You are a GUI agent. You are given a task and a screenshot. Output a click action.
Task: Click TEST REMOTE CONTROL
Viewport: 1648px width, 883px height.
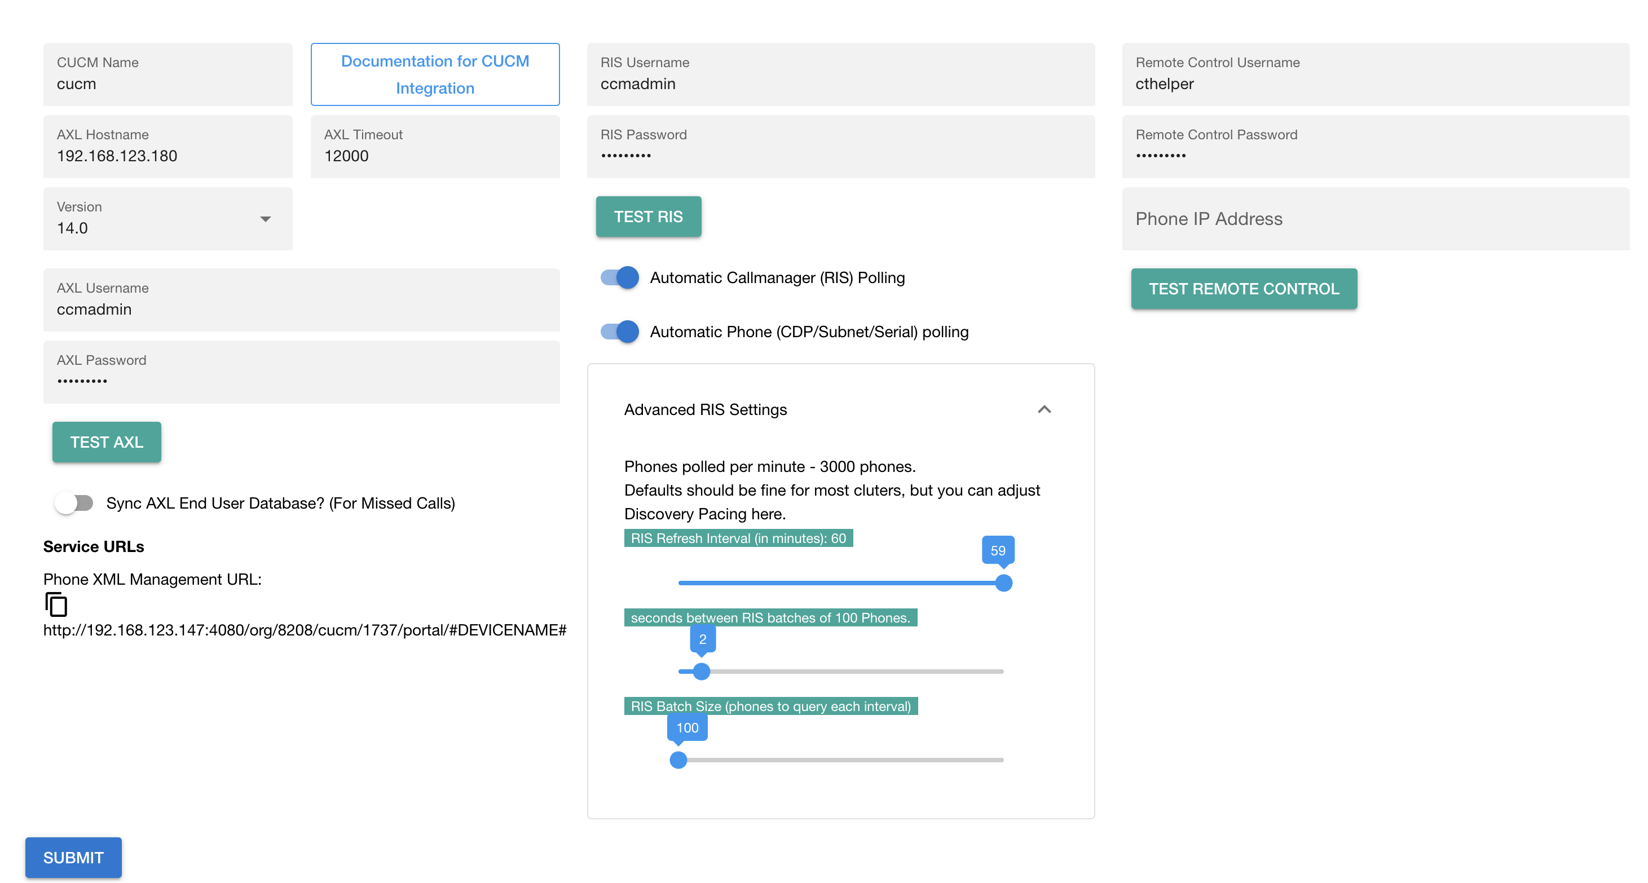(x=1244, y=288)
